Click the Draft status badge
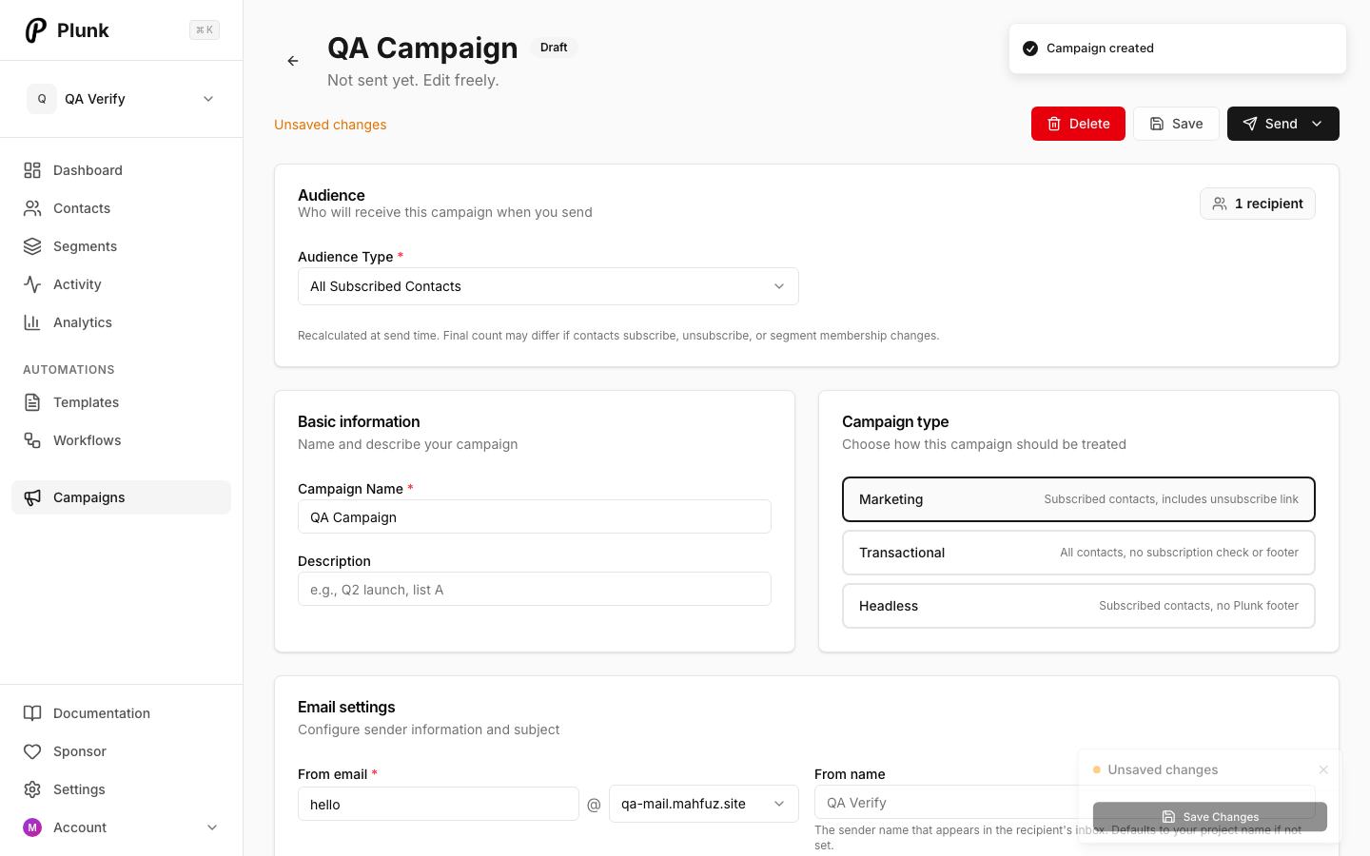Screen dimensions: 1370x856 (x=554, y=48)
